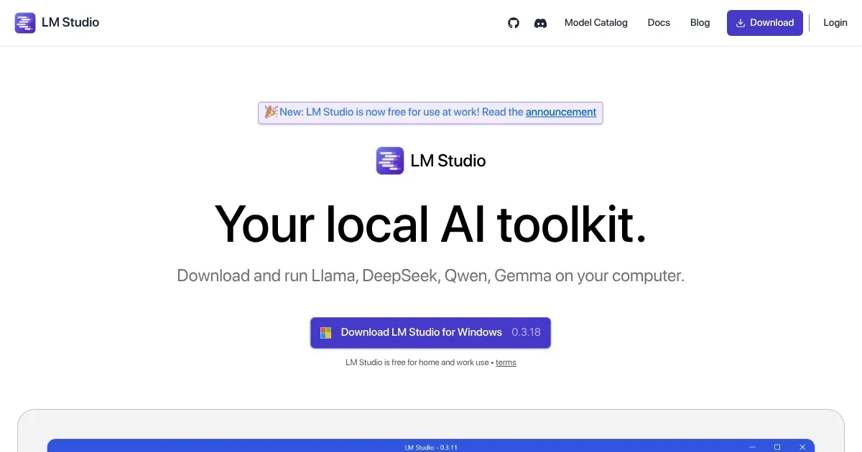Click the Windows logo on the download button
The image size is (862, 452).
tap(325, 332)
